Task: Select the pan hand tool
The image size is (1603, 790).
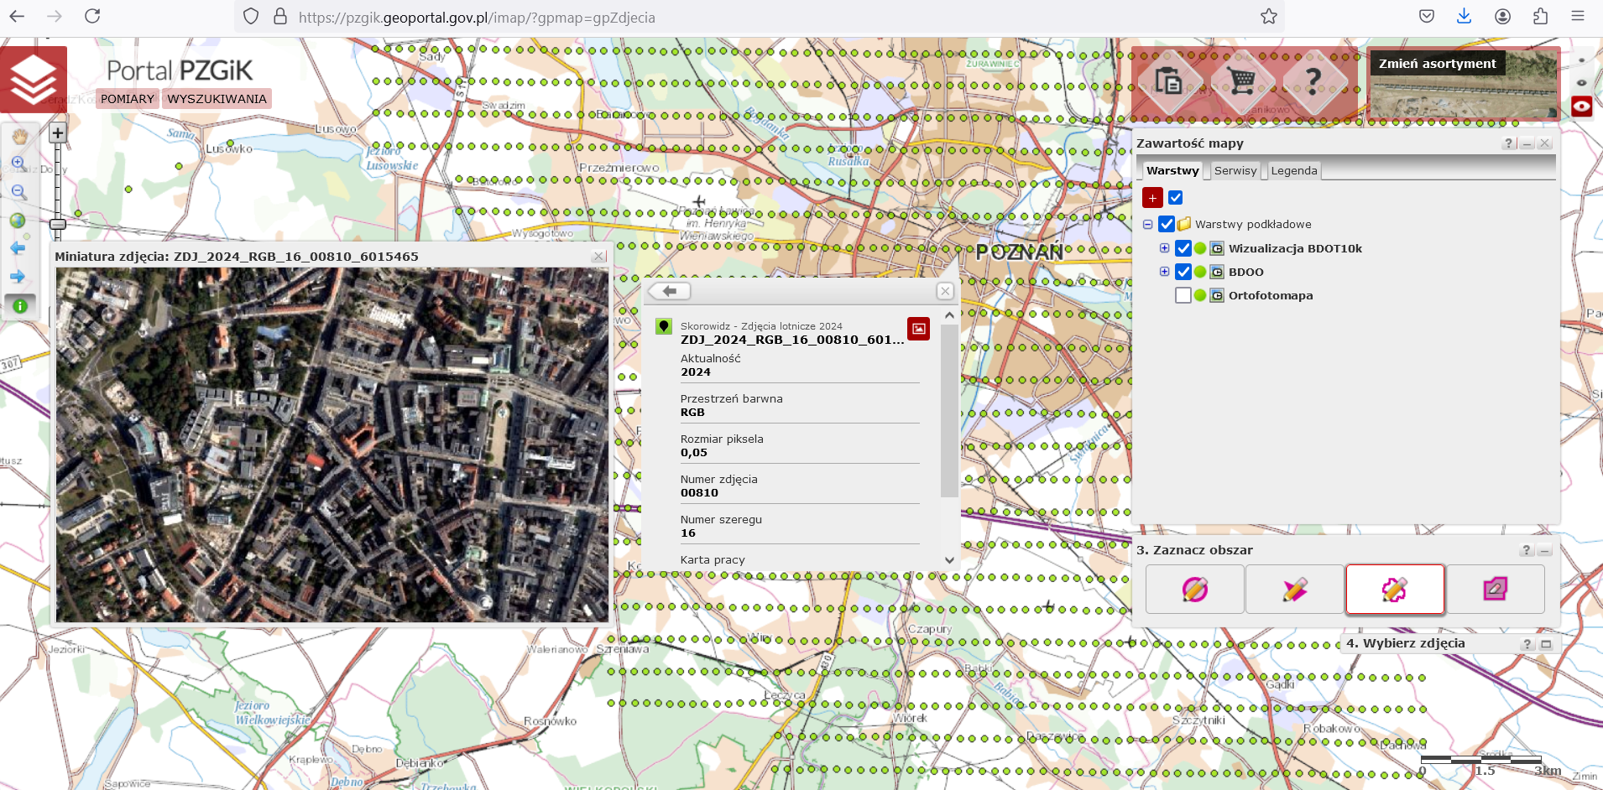Action: (19, 136)
